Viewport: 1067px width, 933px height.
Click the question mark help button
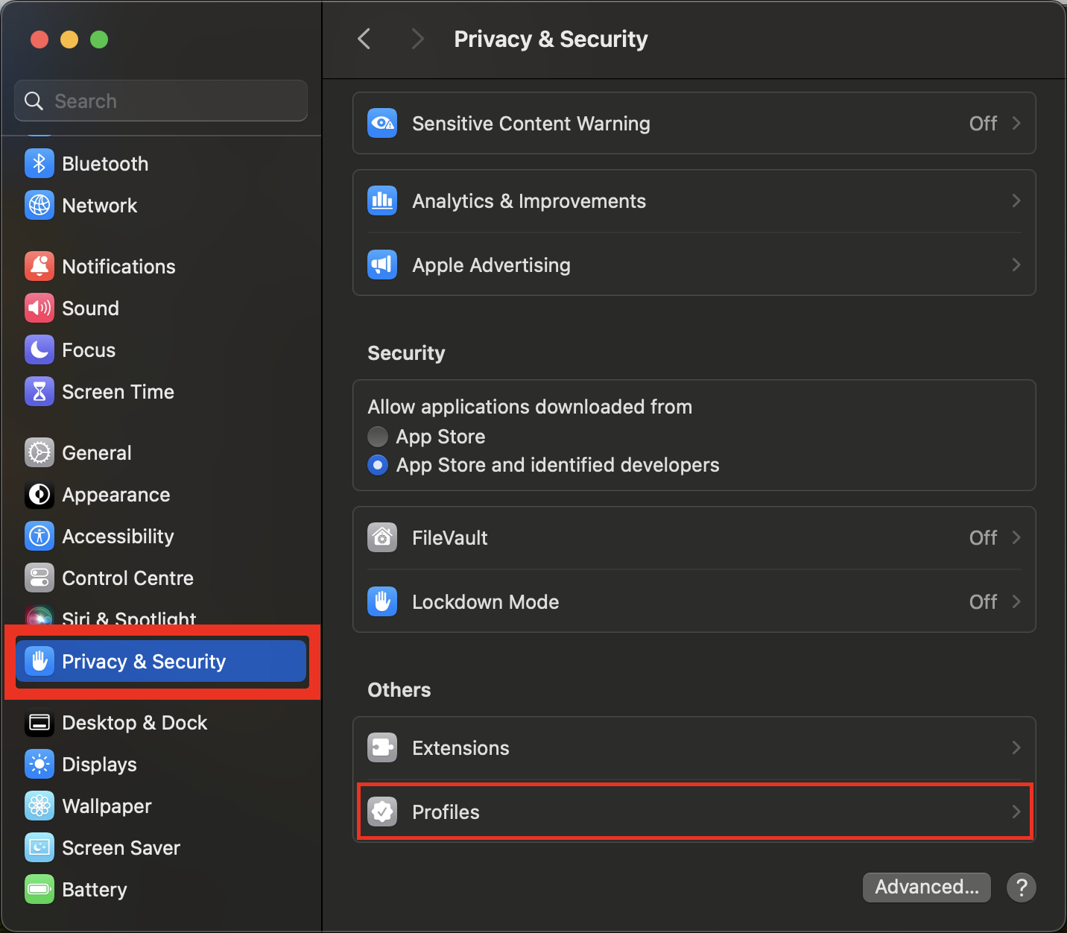[x=1021, y=888]
